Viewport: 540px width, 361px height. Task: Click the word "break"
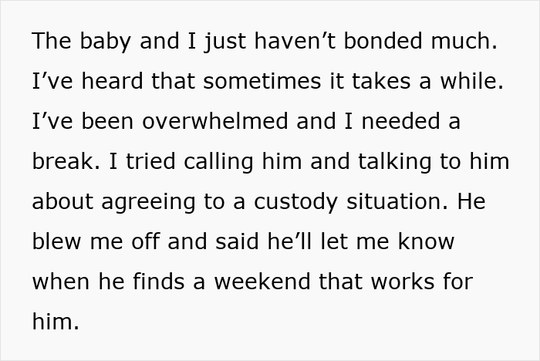pyautogui.click(x=63, y=161)
